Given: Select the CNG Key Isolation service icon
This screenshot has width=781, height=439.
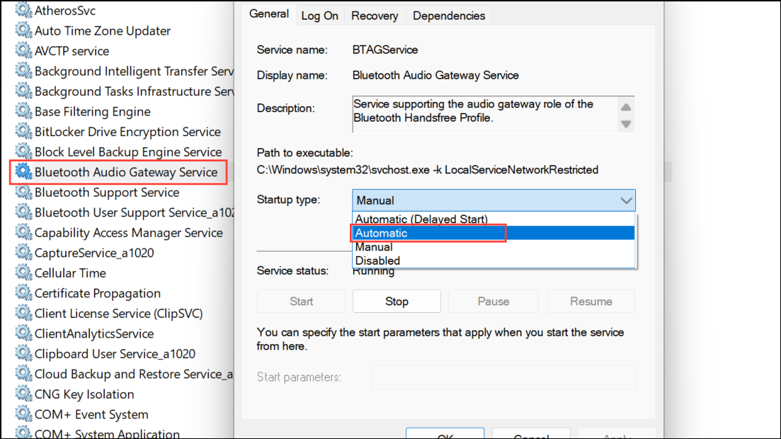Looking at the screenshot, I should (x=23, y=394).
